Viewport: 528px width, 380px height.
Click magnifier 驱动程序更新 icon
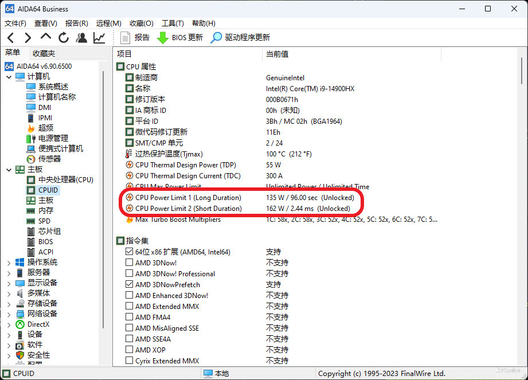[x=216, y=38]
